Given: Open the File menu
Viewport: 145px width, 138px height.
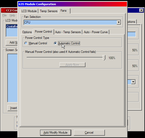Looking at the screenshot, I should pos(4,15).
